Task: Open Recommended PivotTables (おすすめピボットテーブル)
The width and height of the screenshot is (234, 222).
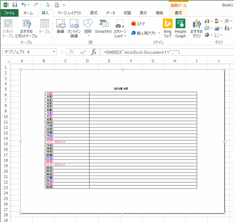Action: [26, 28]
